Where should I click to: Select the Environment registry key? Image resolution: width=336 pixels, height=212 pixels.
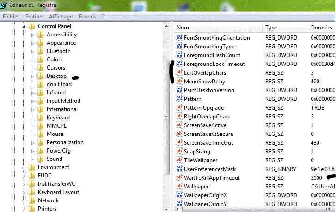point(54,167)
